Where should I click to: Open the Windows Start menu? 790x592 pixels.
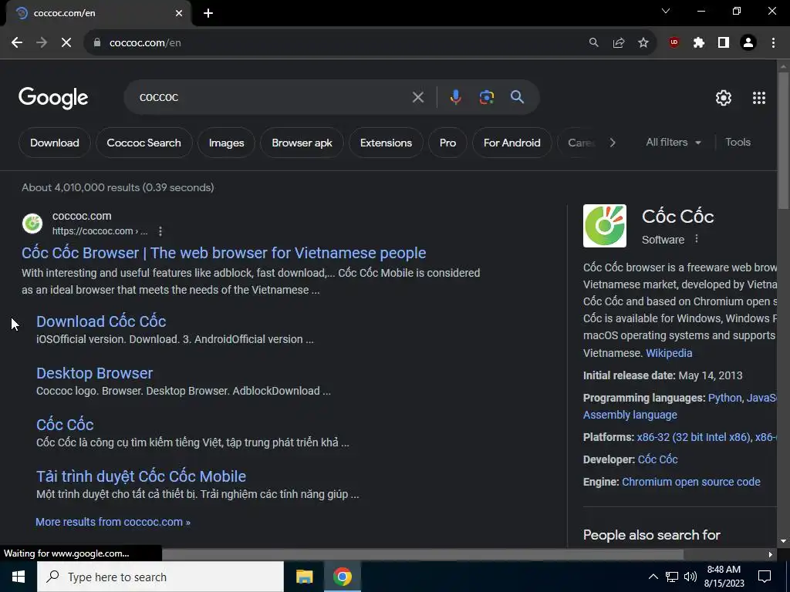(x=19, y=577)
